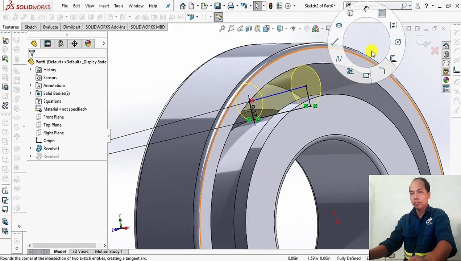Click the Rebuild traffic light icon

[270, 6]
